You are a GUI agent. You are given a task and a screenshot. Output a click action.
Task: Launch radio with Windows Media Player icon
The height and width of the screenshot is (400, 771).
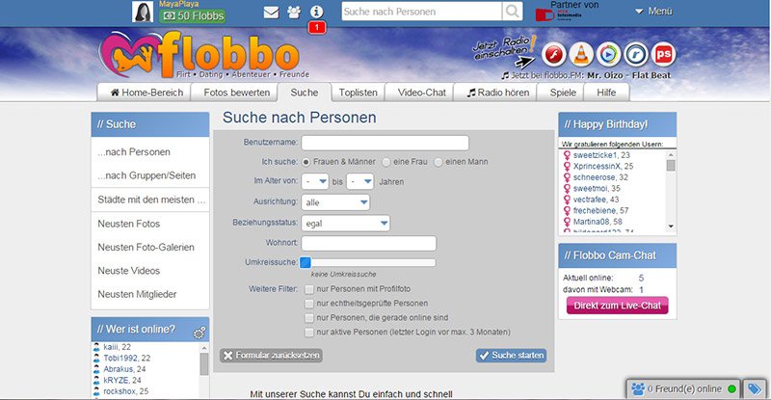click(608, 54)
